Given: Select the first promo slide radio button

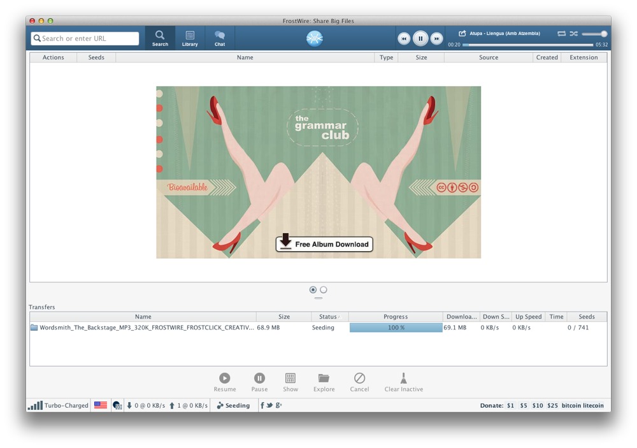Looking at the screenshot, I should click(x=313, y=290).
